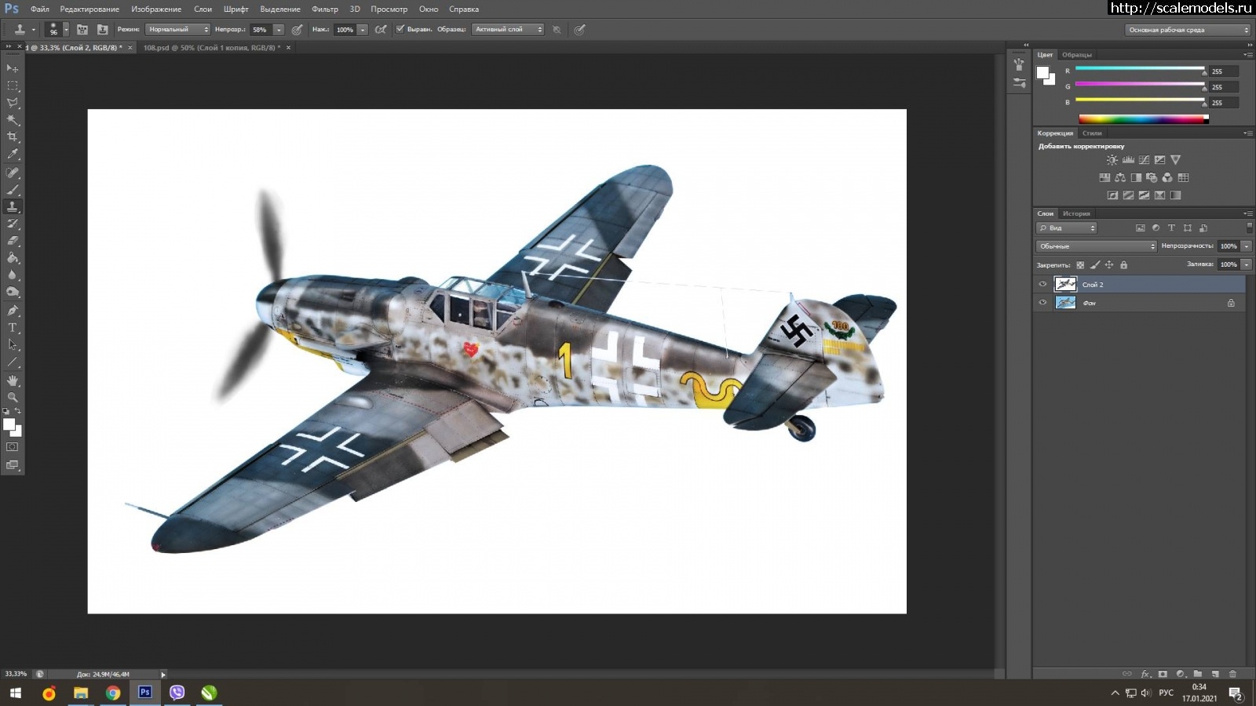Add a layer mask button
1256x706 pixels.
coord(1163,674)
